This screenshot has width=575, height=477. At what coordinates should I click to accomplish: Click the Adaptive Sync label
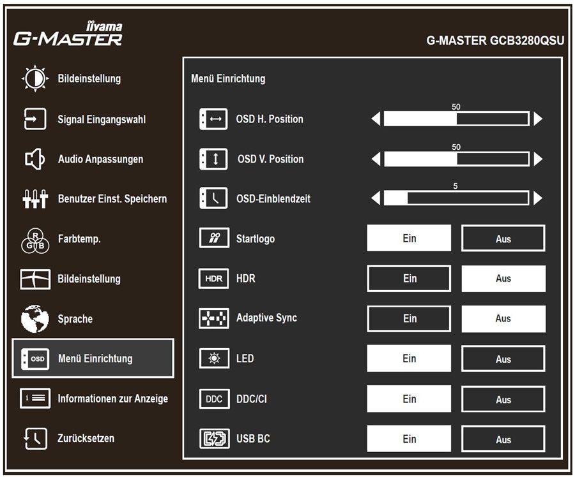click(x=266, y=318)
